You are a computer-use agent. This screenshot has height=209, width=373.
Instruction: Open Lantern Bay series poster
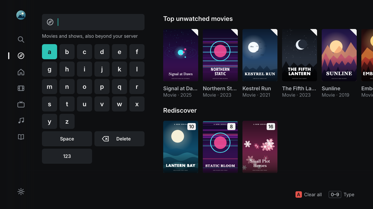click(181, 147)
